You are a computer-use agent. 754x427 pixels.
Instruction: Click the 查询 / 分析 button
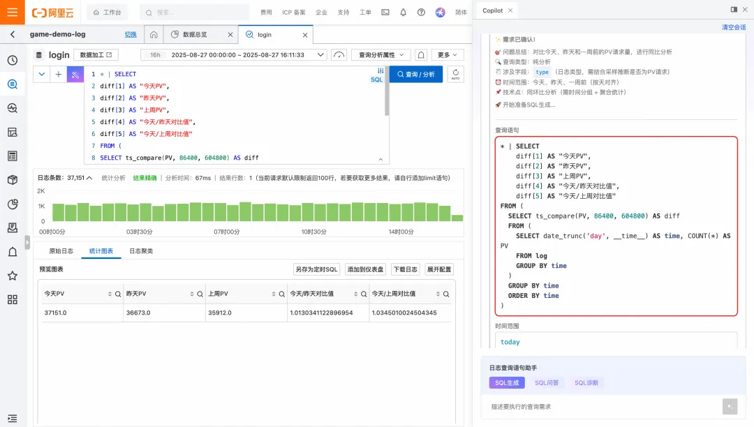click(416, 75)
